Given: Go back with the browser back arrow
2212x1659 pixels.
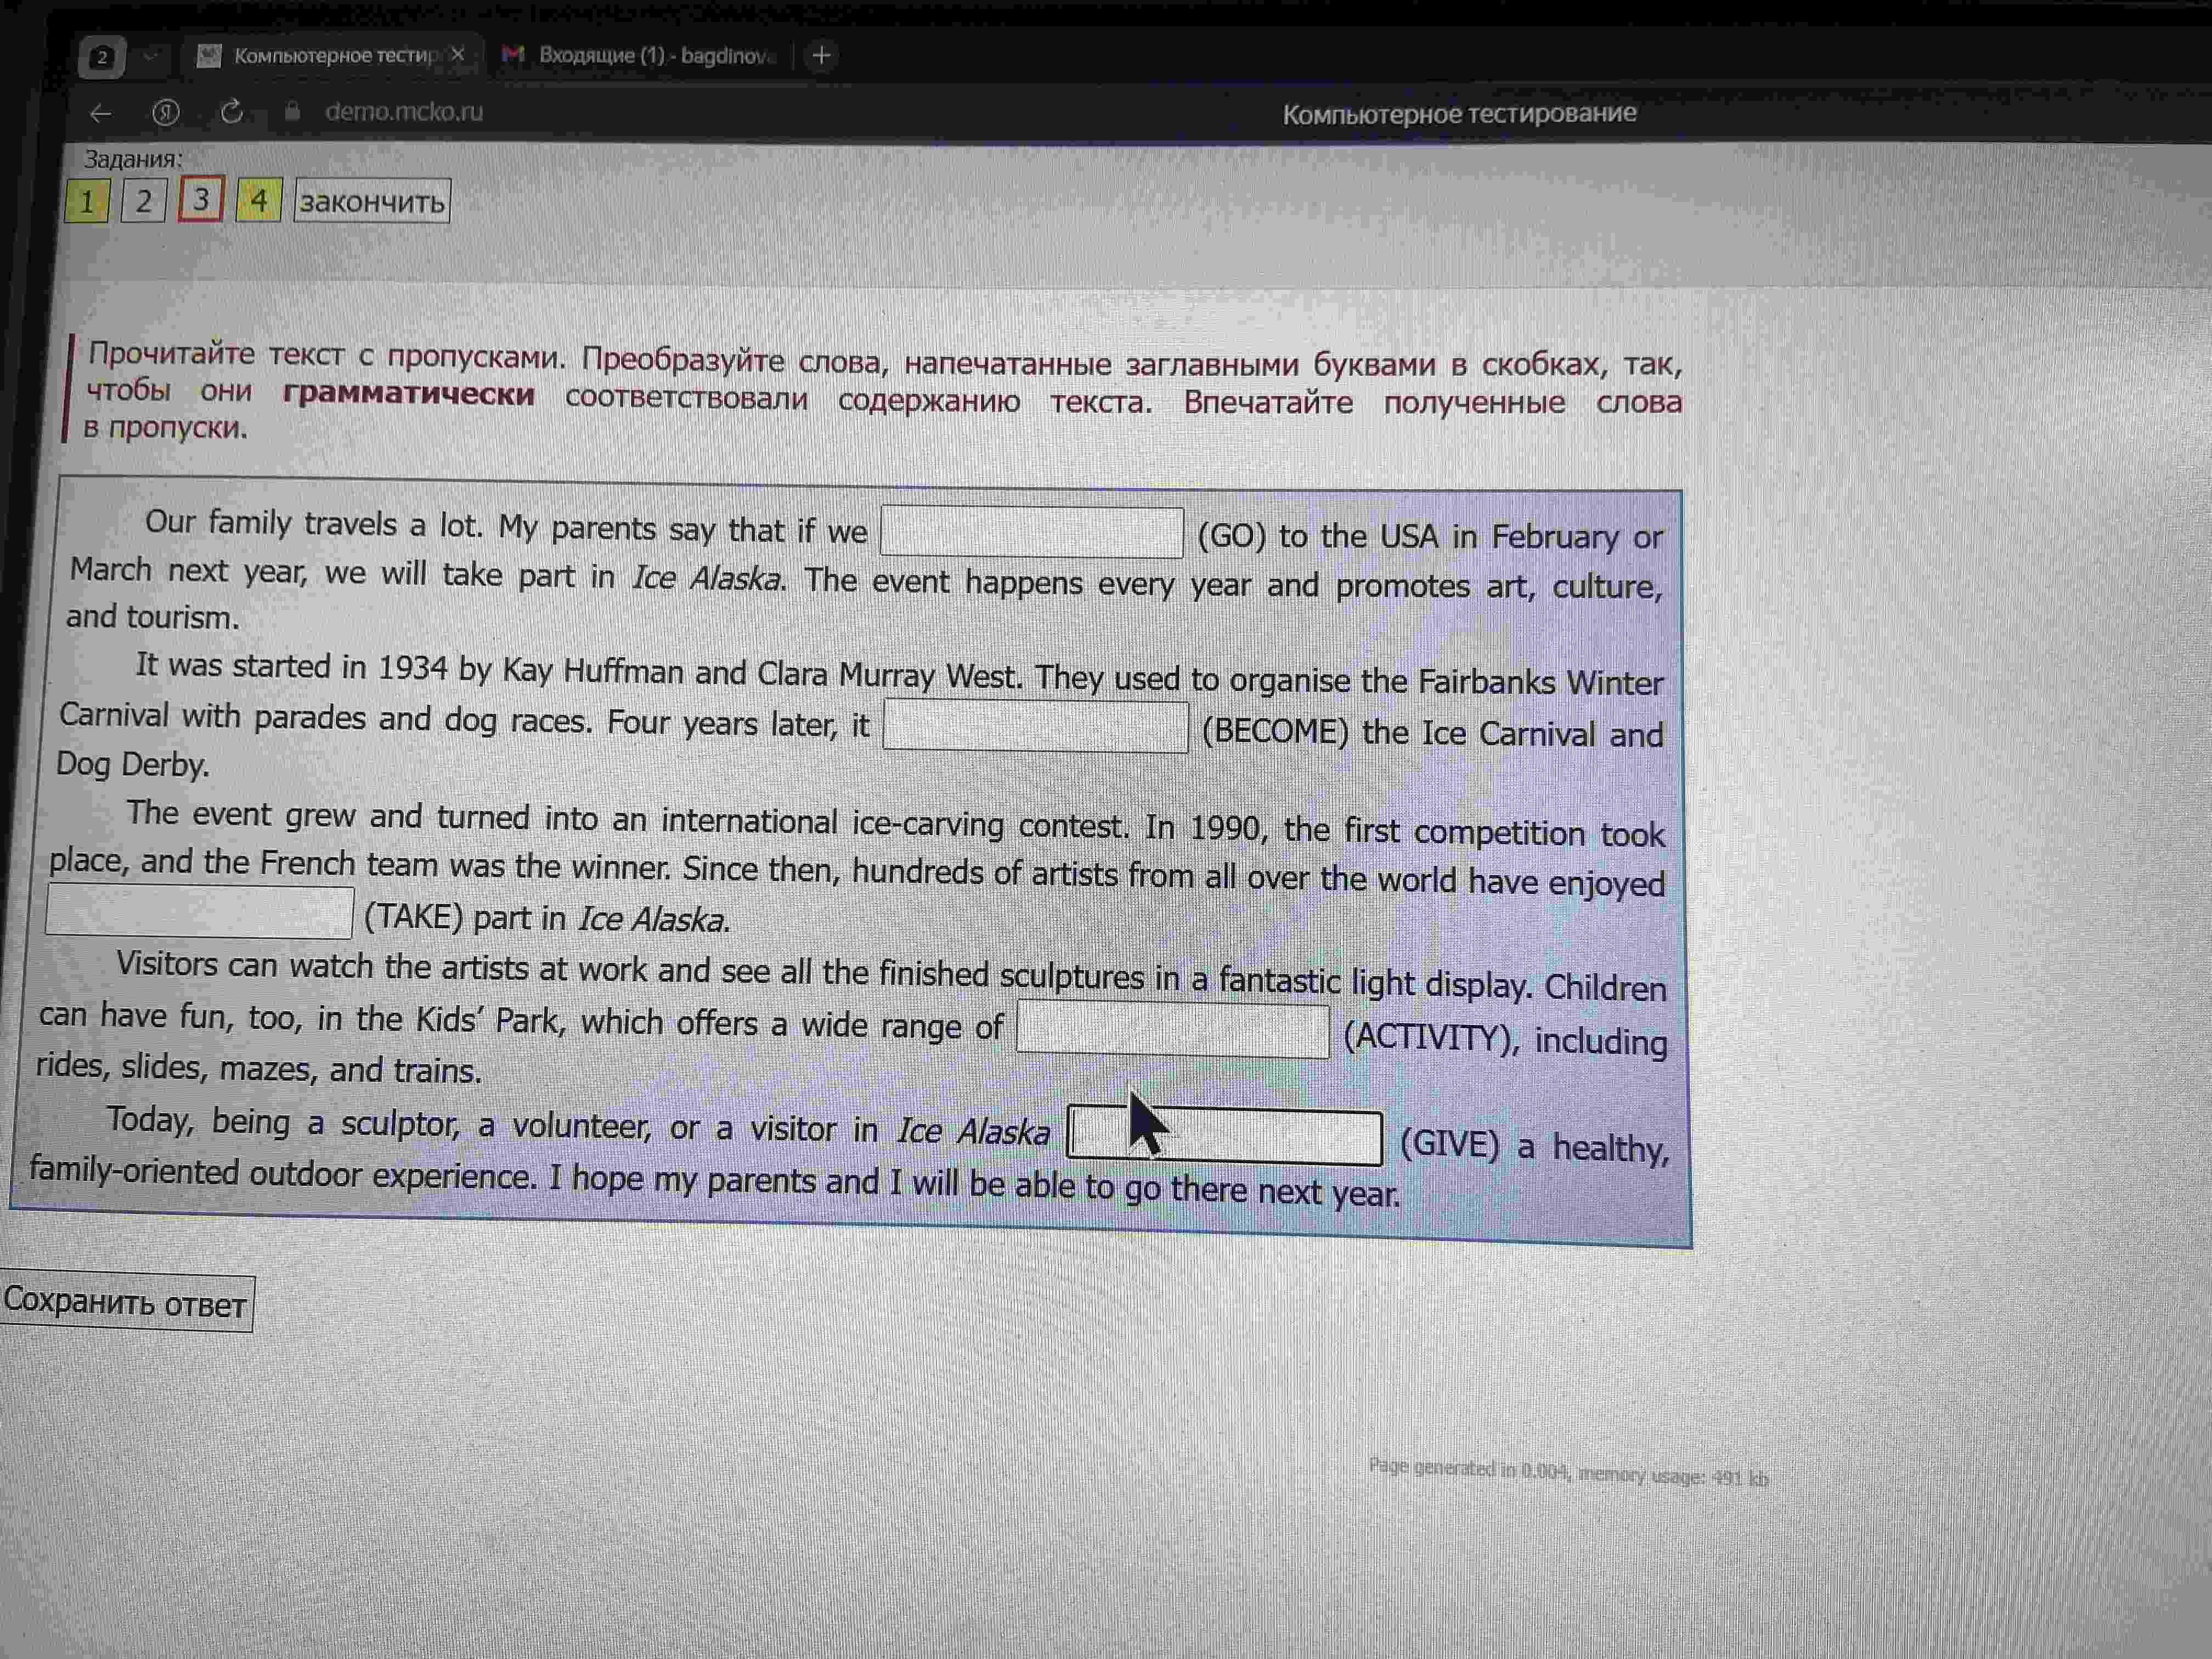Looking at the screenshot, I should click(x=100, y=113).
